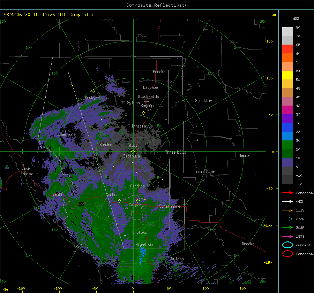Viewport: 314px width, 293px height.
Task: Click the RedDeer city label
Action: pyautogui.click(x=148, y=106)
